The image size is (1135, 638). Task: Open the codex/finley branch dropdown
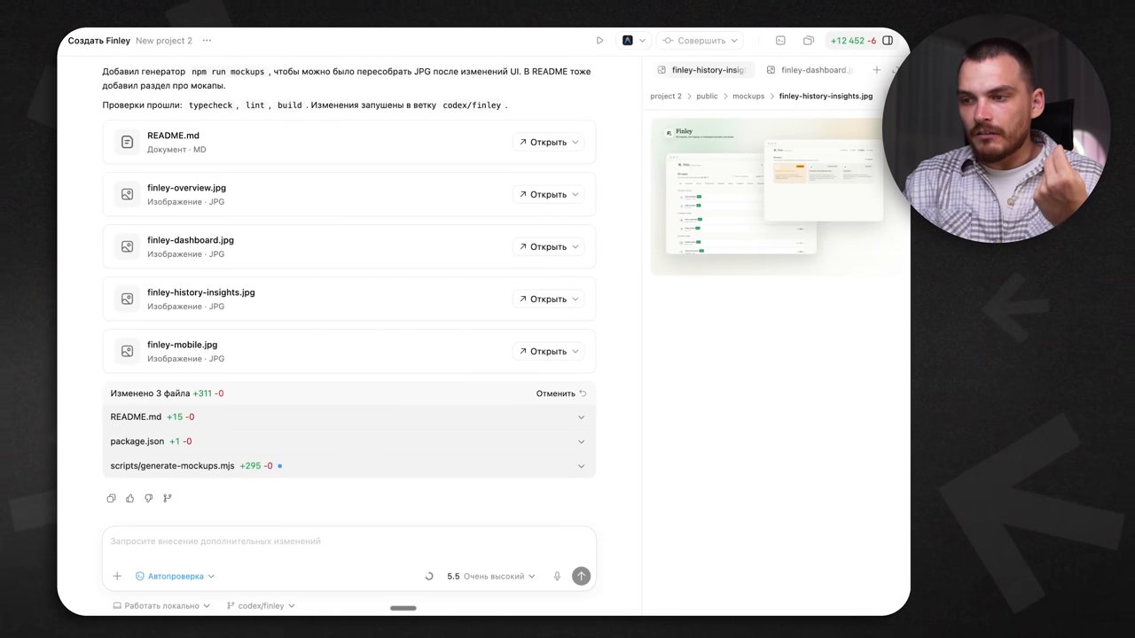261,606
